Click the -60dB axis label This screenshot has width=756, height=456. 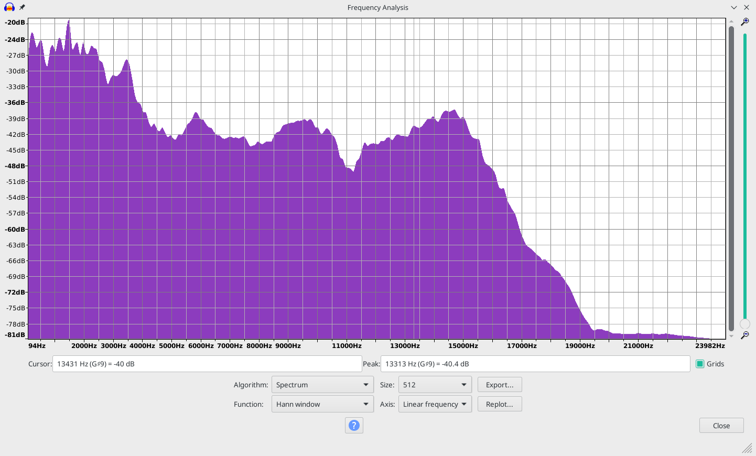click(x=15, y=229)
